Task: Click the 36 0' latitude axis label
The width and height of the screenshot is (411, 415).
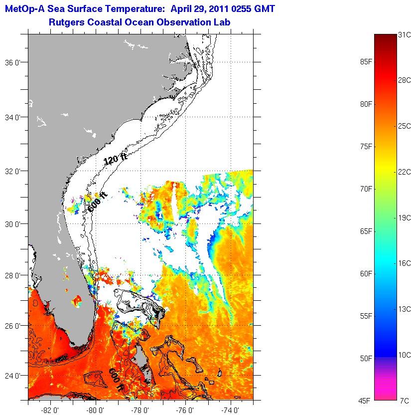Action: [x=12, y=63]
